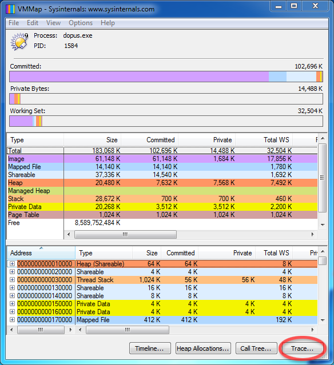The height and width of the screenshot is (365, 334).
Task: Open the Call Tree... view
Action: pos(256,348)
